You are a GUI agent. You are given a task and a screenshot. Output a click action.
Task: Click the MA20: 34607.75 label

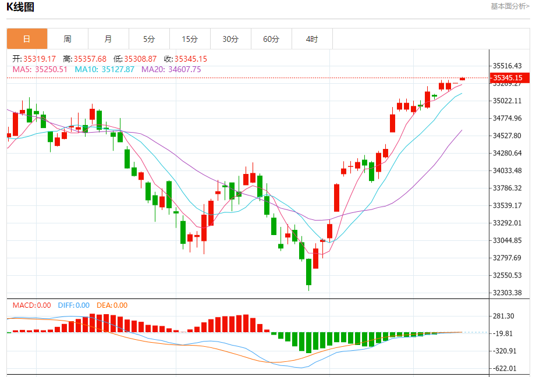[171, 69]
